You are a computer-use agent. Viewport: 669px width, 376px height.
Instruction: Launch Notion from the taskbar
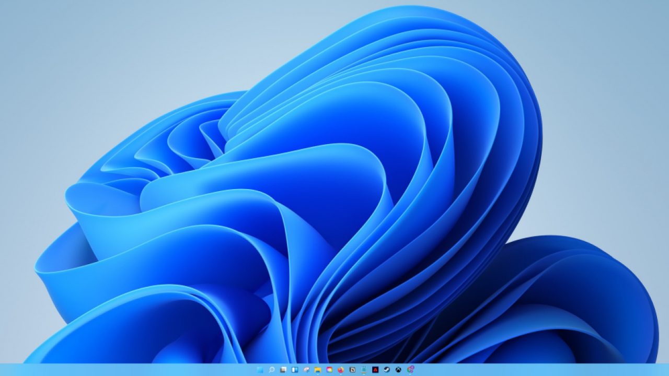[353, 369]
